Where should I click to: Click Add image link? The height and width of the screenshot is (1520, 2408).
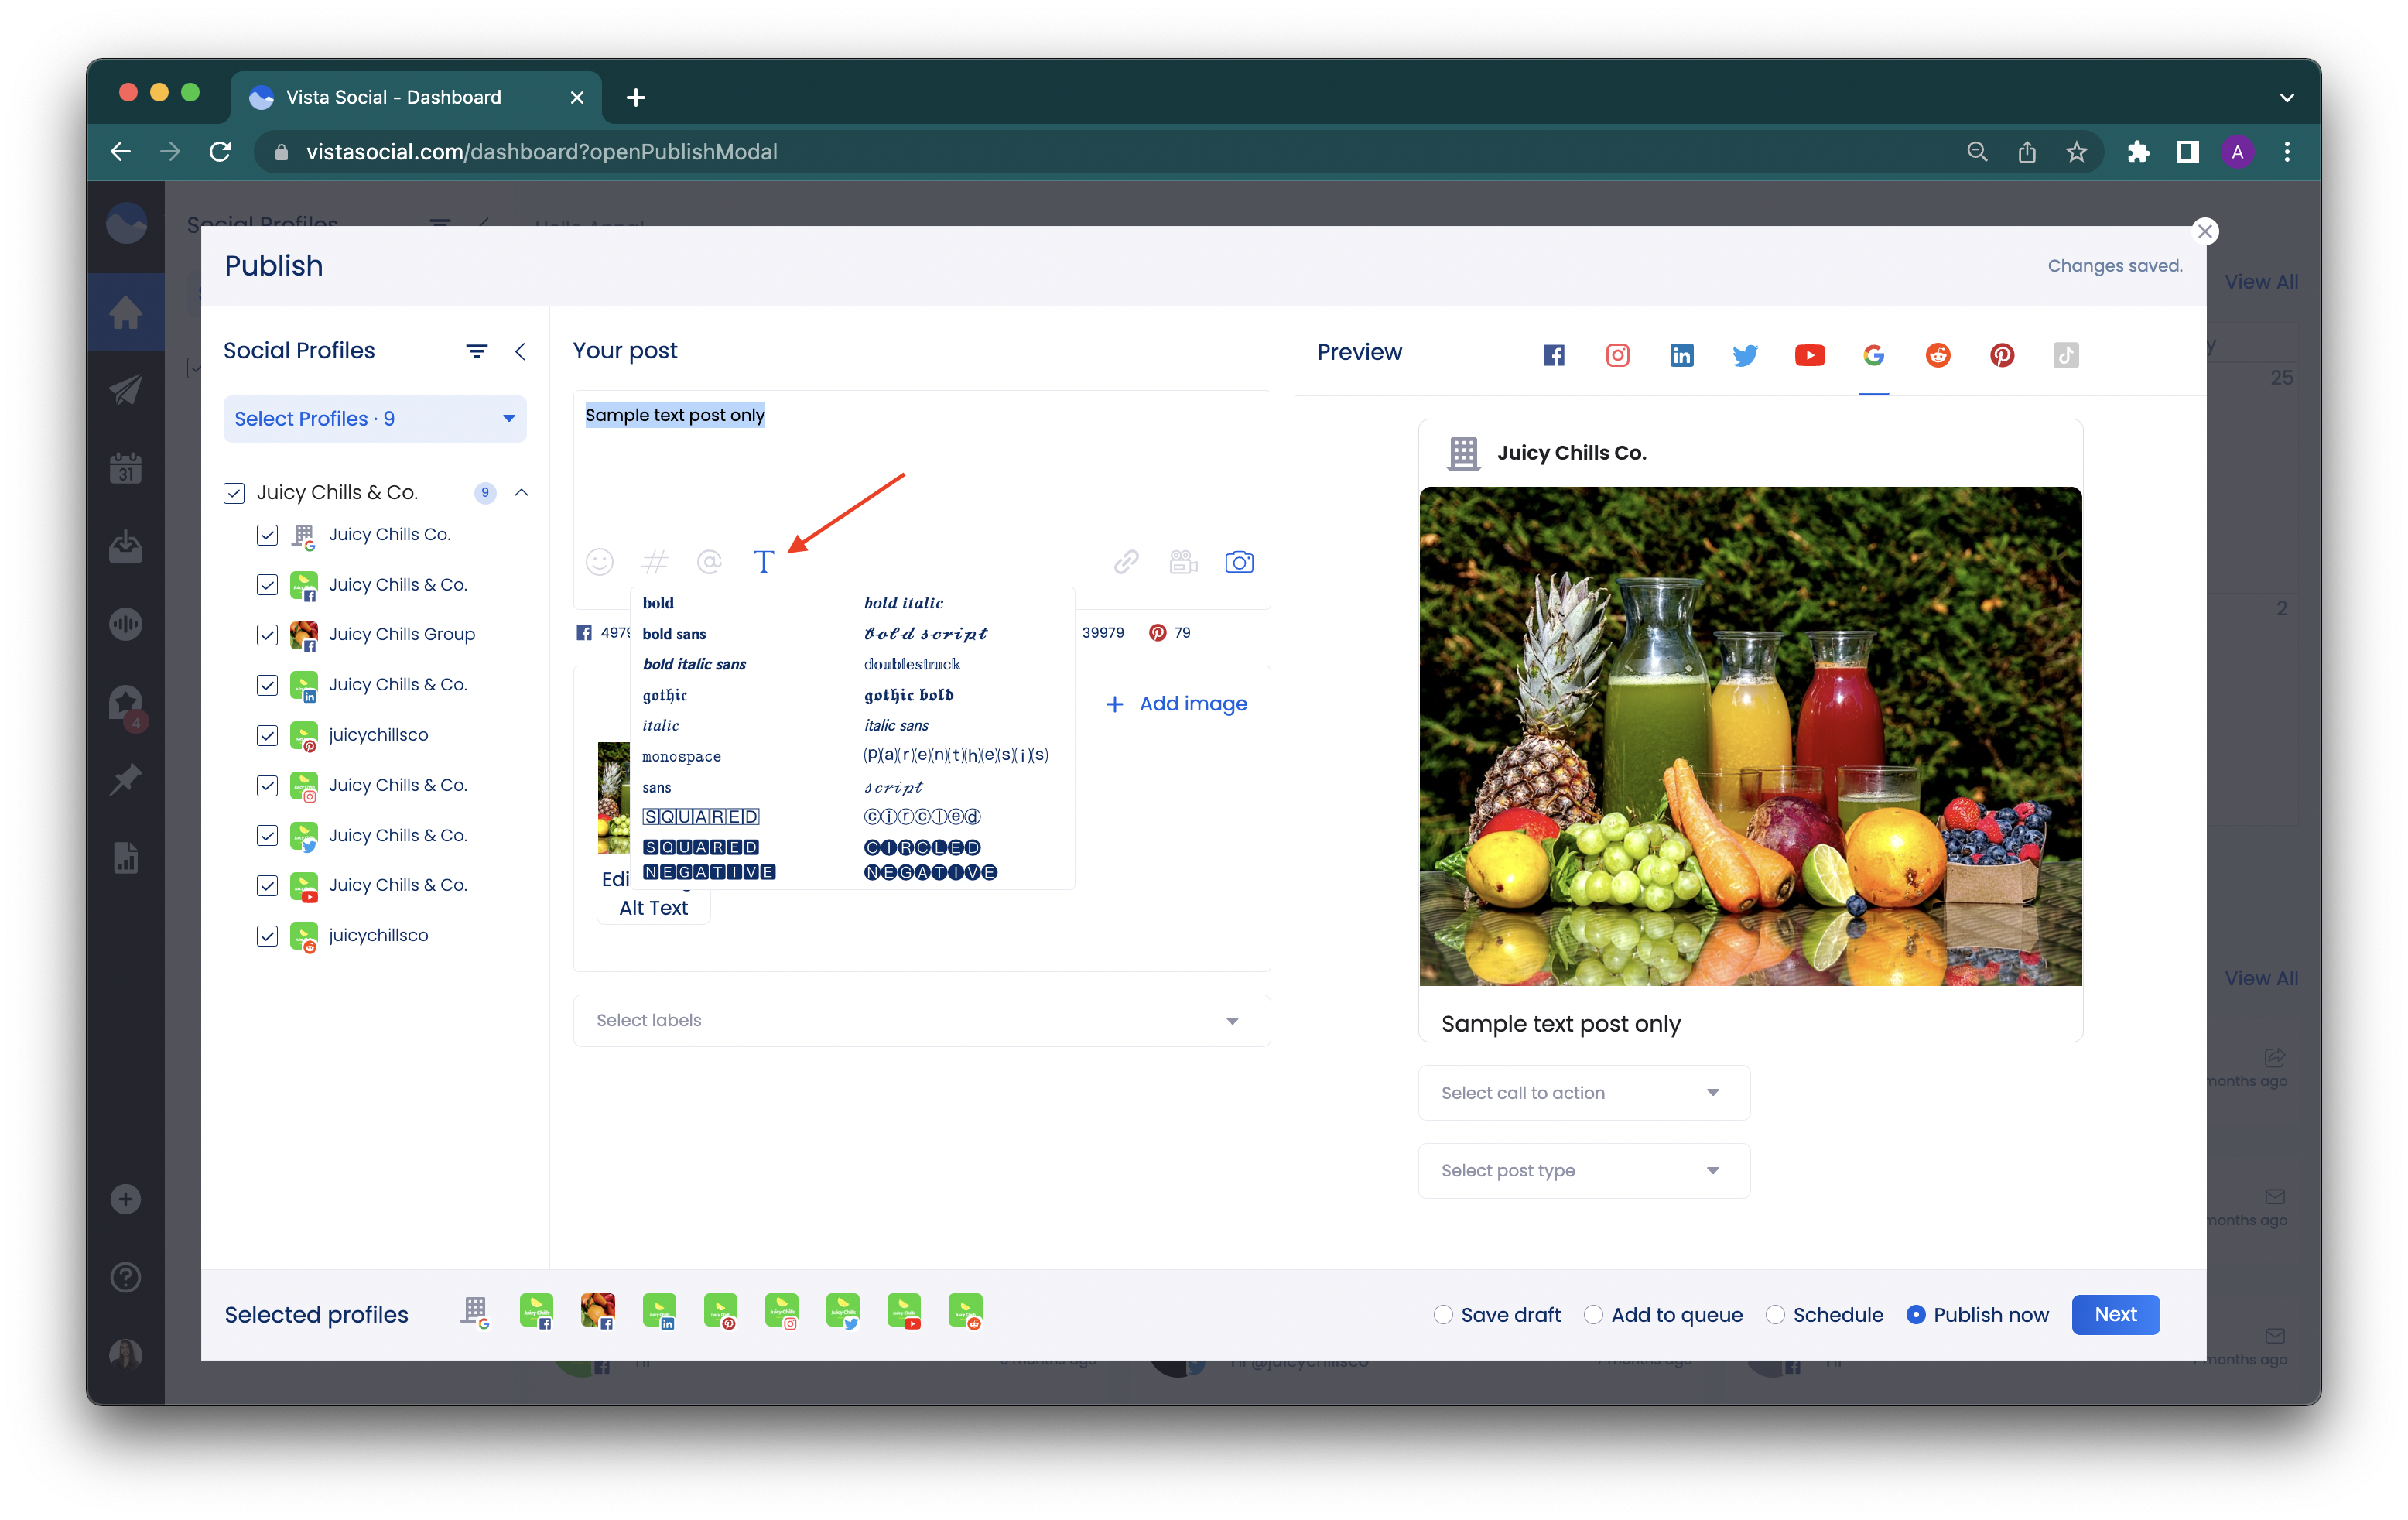click(1176, 704)
